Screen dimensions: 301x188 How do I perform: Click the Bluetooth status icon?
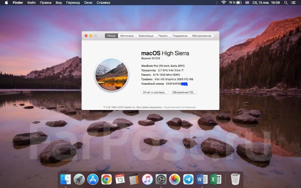[217, 2]
